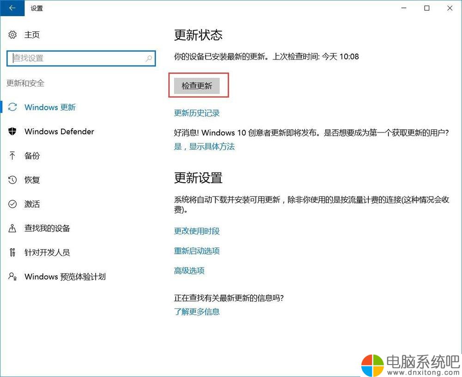The width and height of the screenshot is (462, 377).
Task: Click the 针对开发人员 tools icon
Action: (x=12, y=252)
